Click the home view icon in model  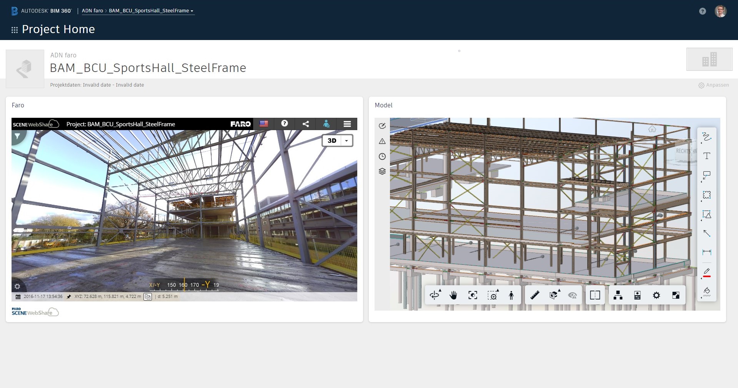[652, 129]
